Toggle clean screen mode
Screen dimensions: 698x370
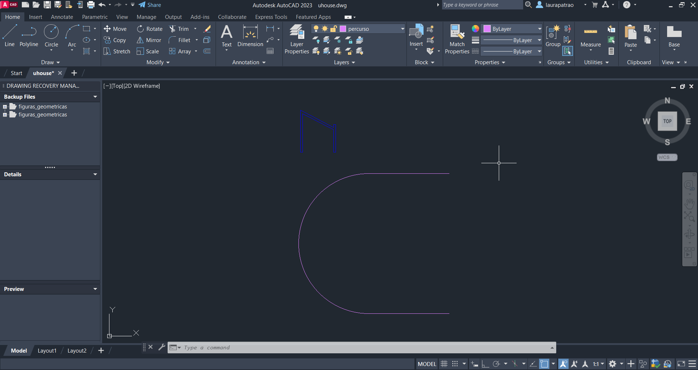pos(681,364)
